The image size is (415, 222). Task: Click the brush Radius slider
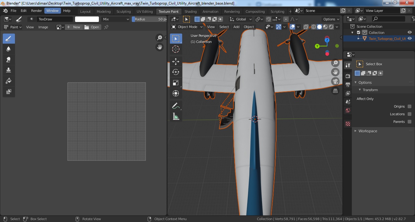[150, 19]
